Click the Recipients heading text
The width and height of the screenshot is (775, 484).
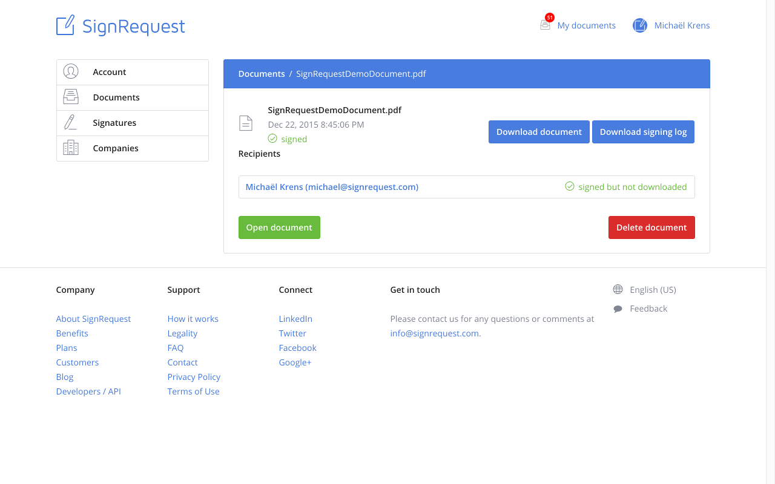(259, 154)
